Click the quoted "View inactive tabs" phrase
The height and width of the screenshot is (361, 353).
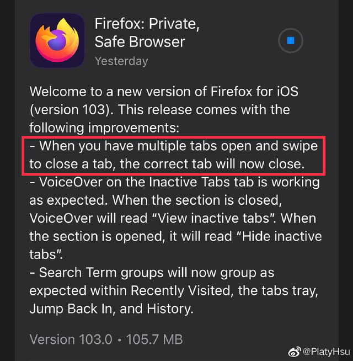tap(213, 218)
